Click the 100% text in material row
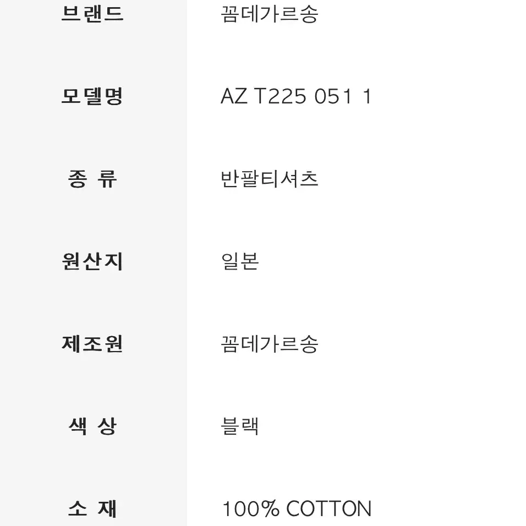 [250, 509]
